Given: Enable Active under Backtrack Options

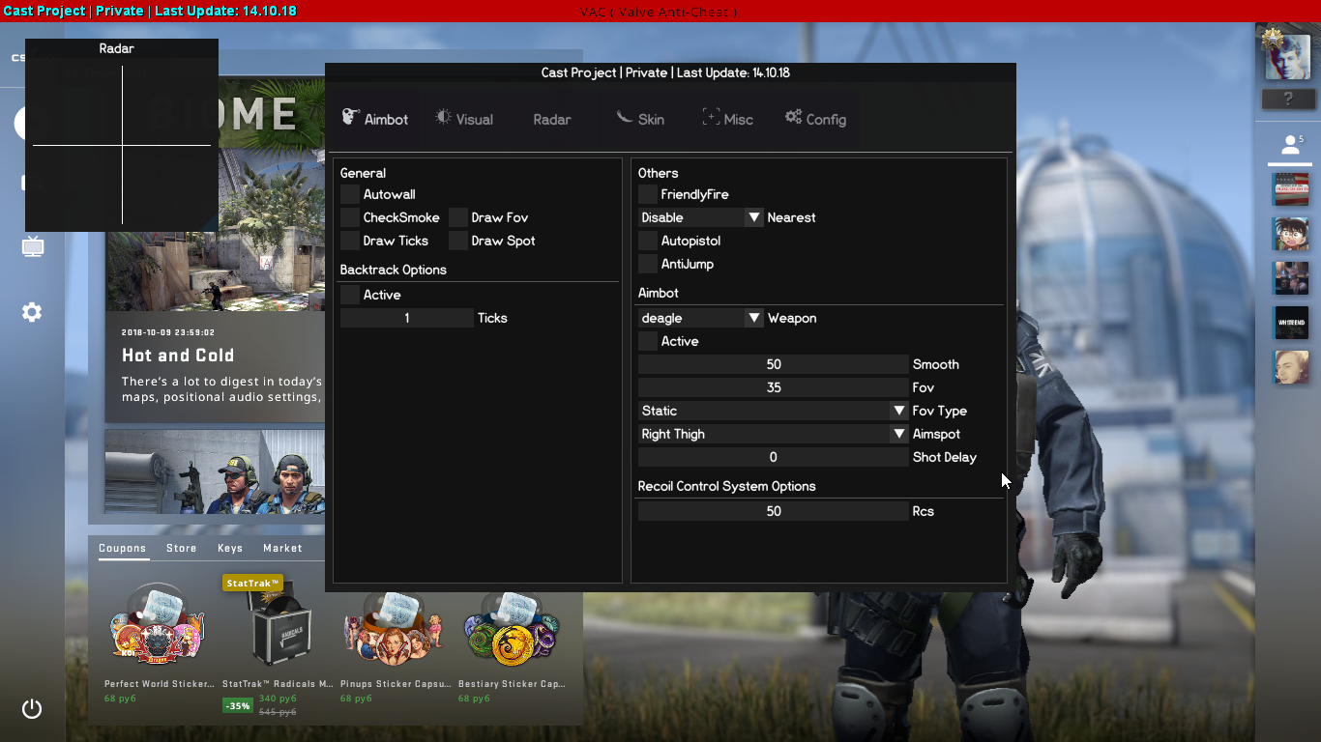Looking at the screenshot, I should (x=350, y=295).
